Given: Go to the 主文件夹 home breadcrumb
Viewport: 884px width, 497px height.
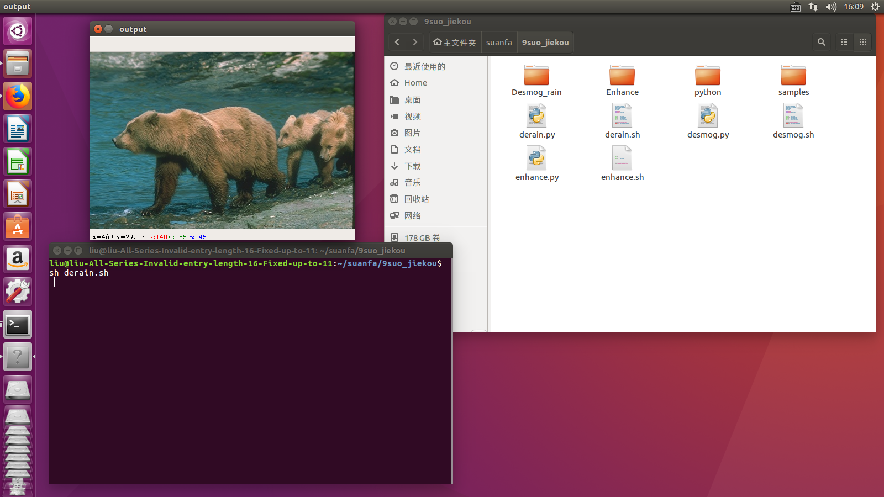Looking at the screenshot, I should (454, 42).
